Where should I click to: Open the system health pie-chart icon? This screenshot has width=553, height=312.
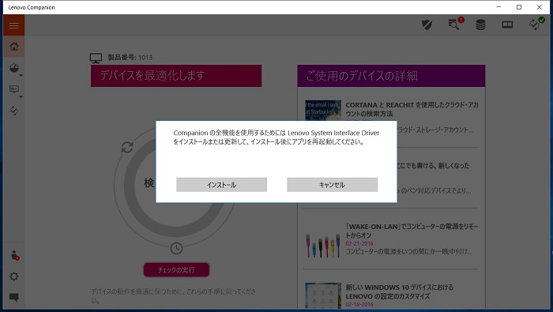click(13, 68)
